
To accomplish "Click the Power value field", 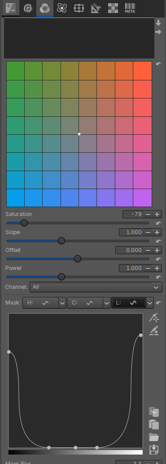I will click(x=132, y=269).
